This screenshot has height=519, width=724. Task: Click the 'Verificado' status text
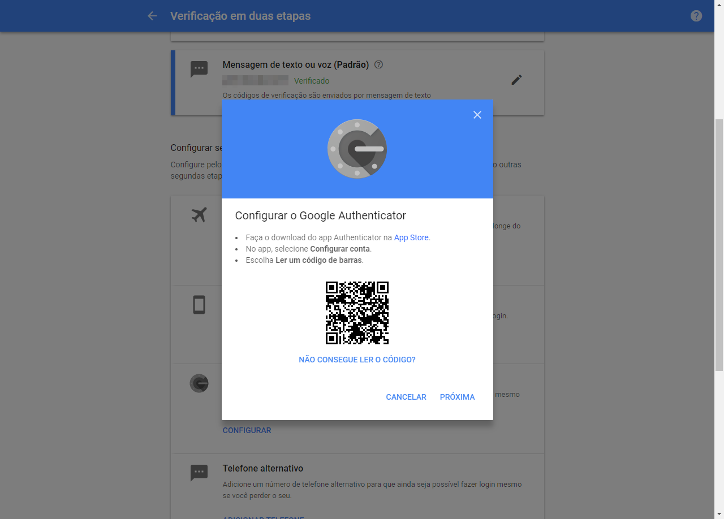click(312, 81)
